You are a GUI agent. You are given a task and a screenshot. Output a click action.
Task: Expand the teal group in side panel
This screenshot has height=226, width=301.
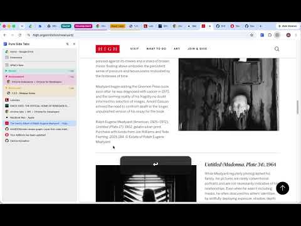(x=40, y=71)
